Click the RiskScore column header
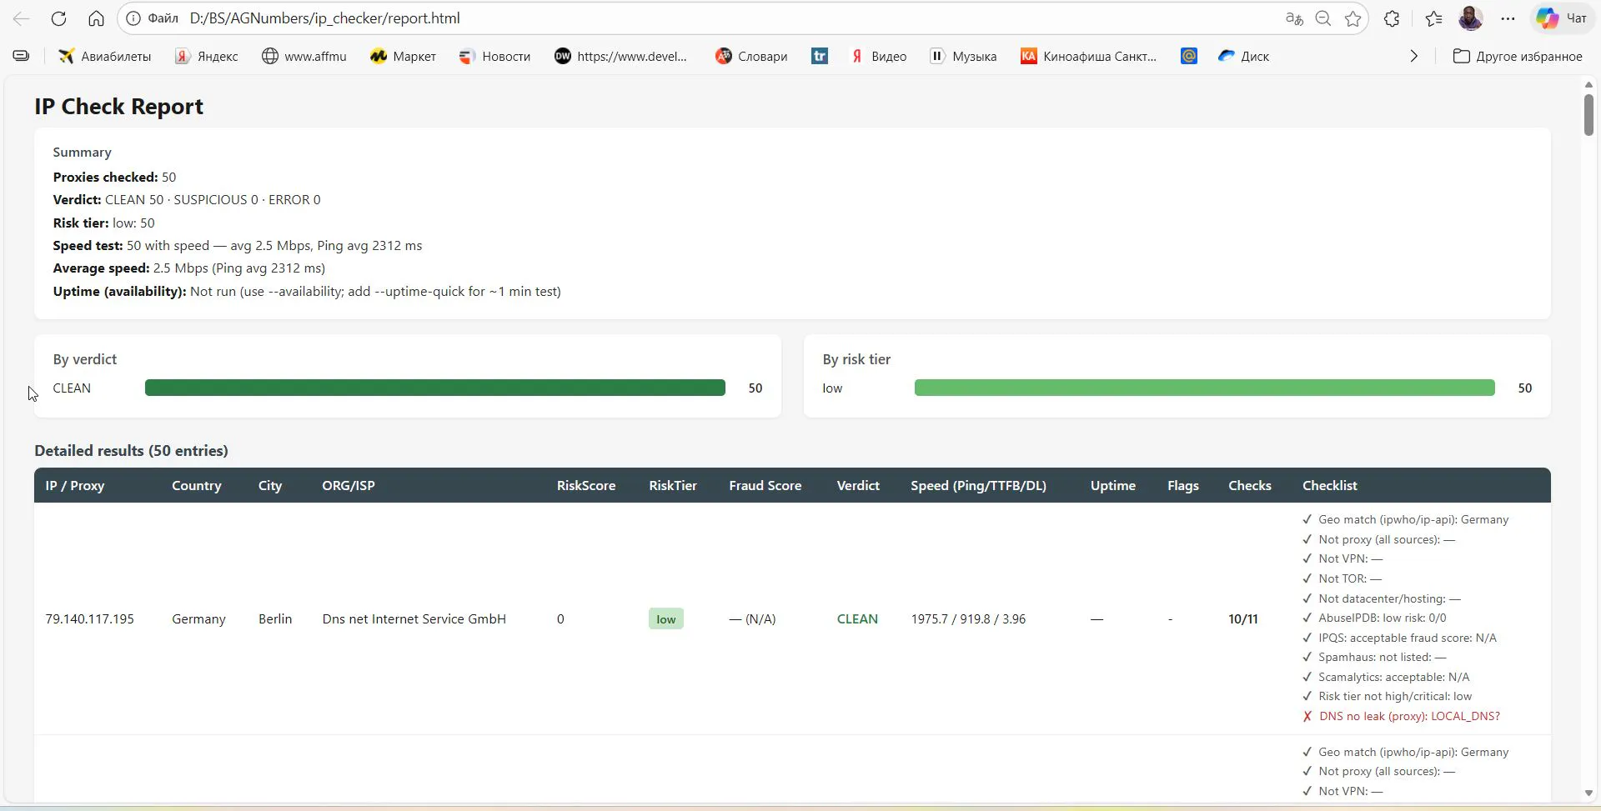Viewport: 1601px width, 811px height. tap(586, 485)
